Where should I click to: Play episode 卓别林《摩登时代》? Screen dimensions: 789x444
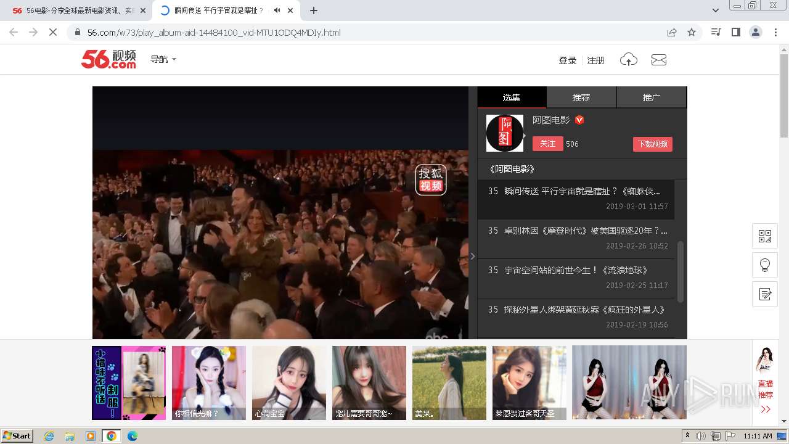pyautogui.click(x=576, y=239)
